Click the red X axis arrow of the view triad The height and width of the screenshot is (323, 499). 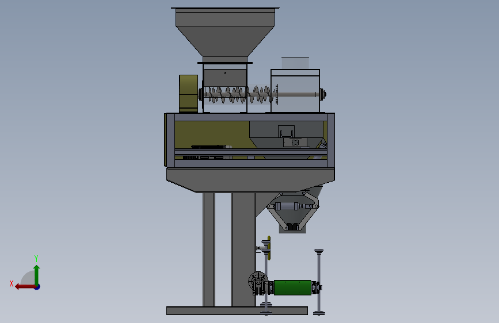(25, 287)
